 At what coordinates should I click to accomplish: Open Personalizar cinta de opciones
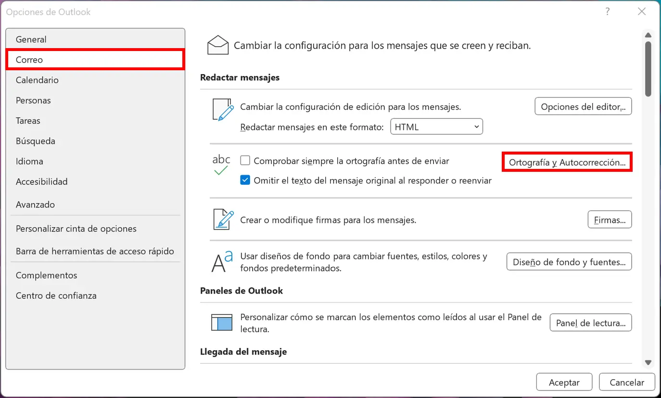tap(95, 229)
